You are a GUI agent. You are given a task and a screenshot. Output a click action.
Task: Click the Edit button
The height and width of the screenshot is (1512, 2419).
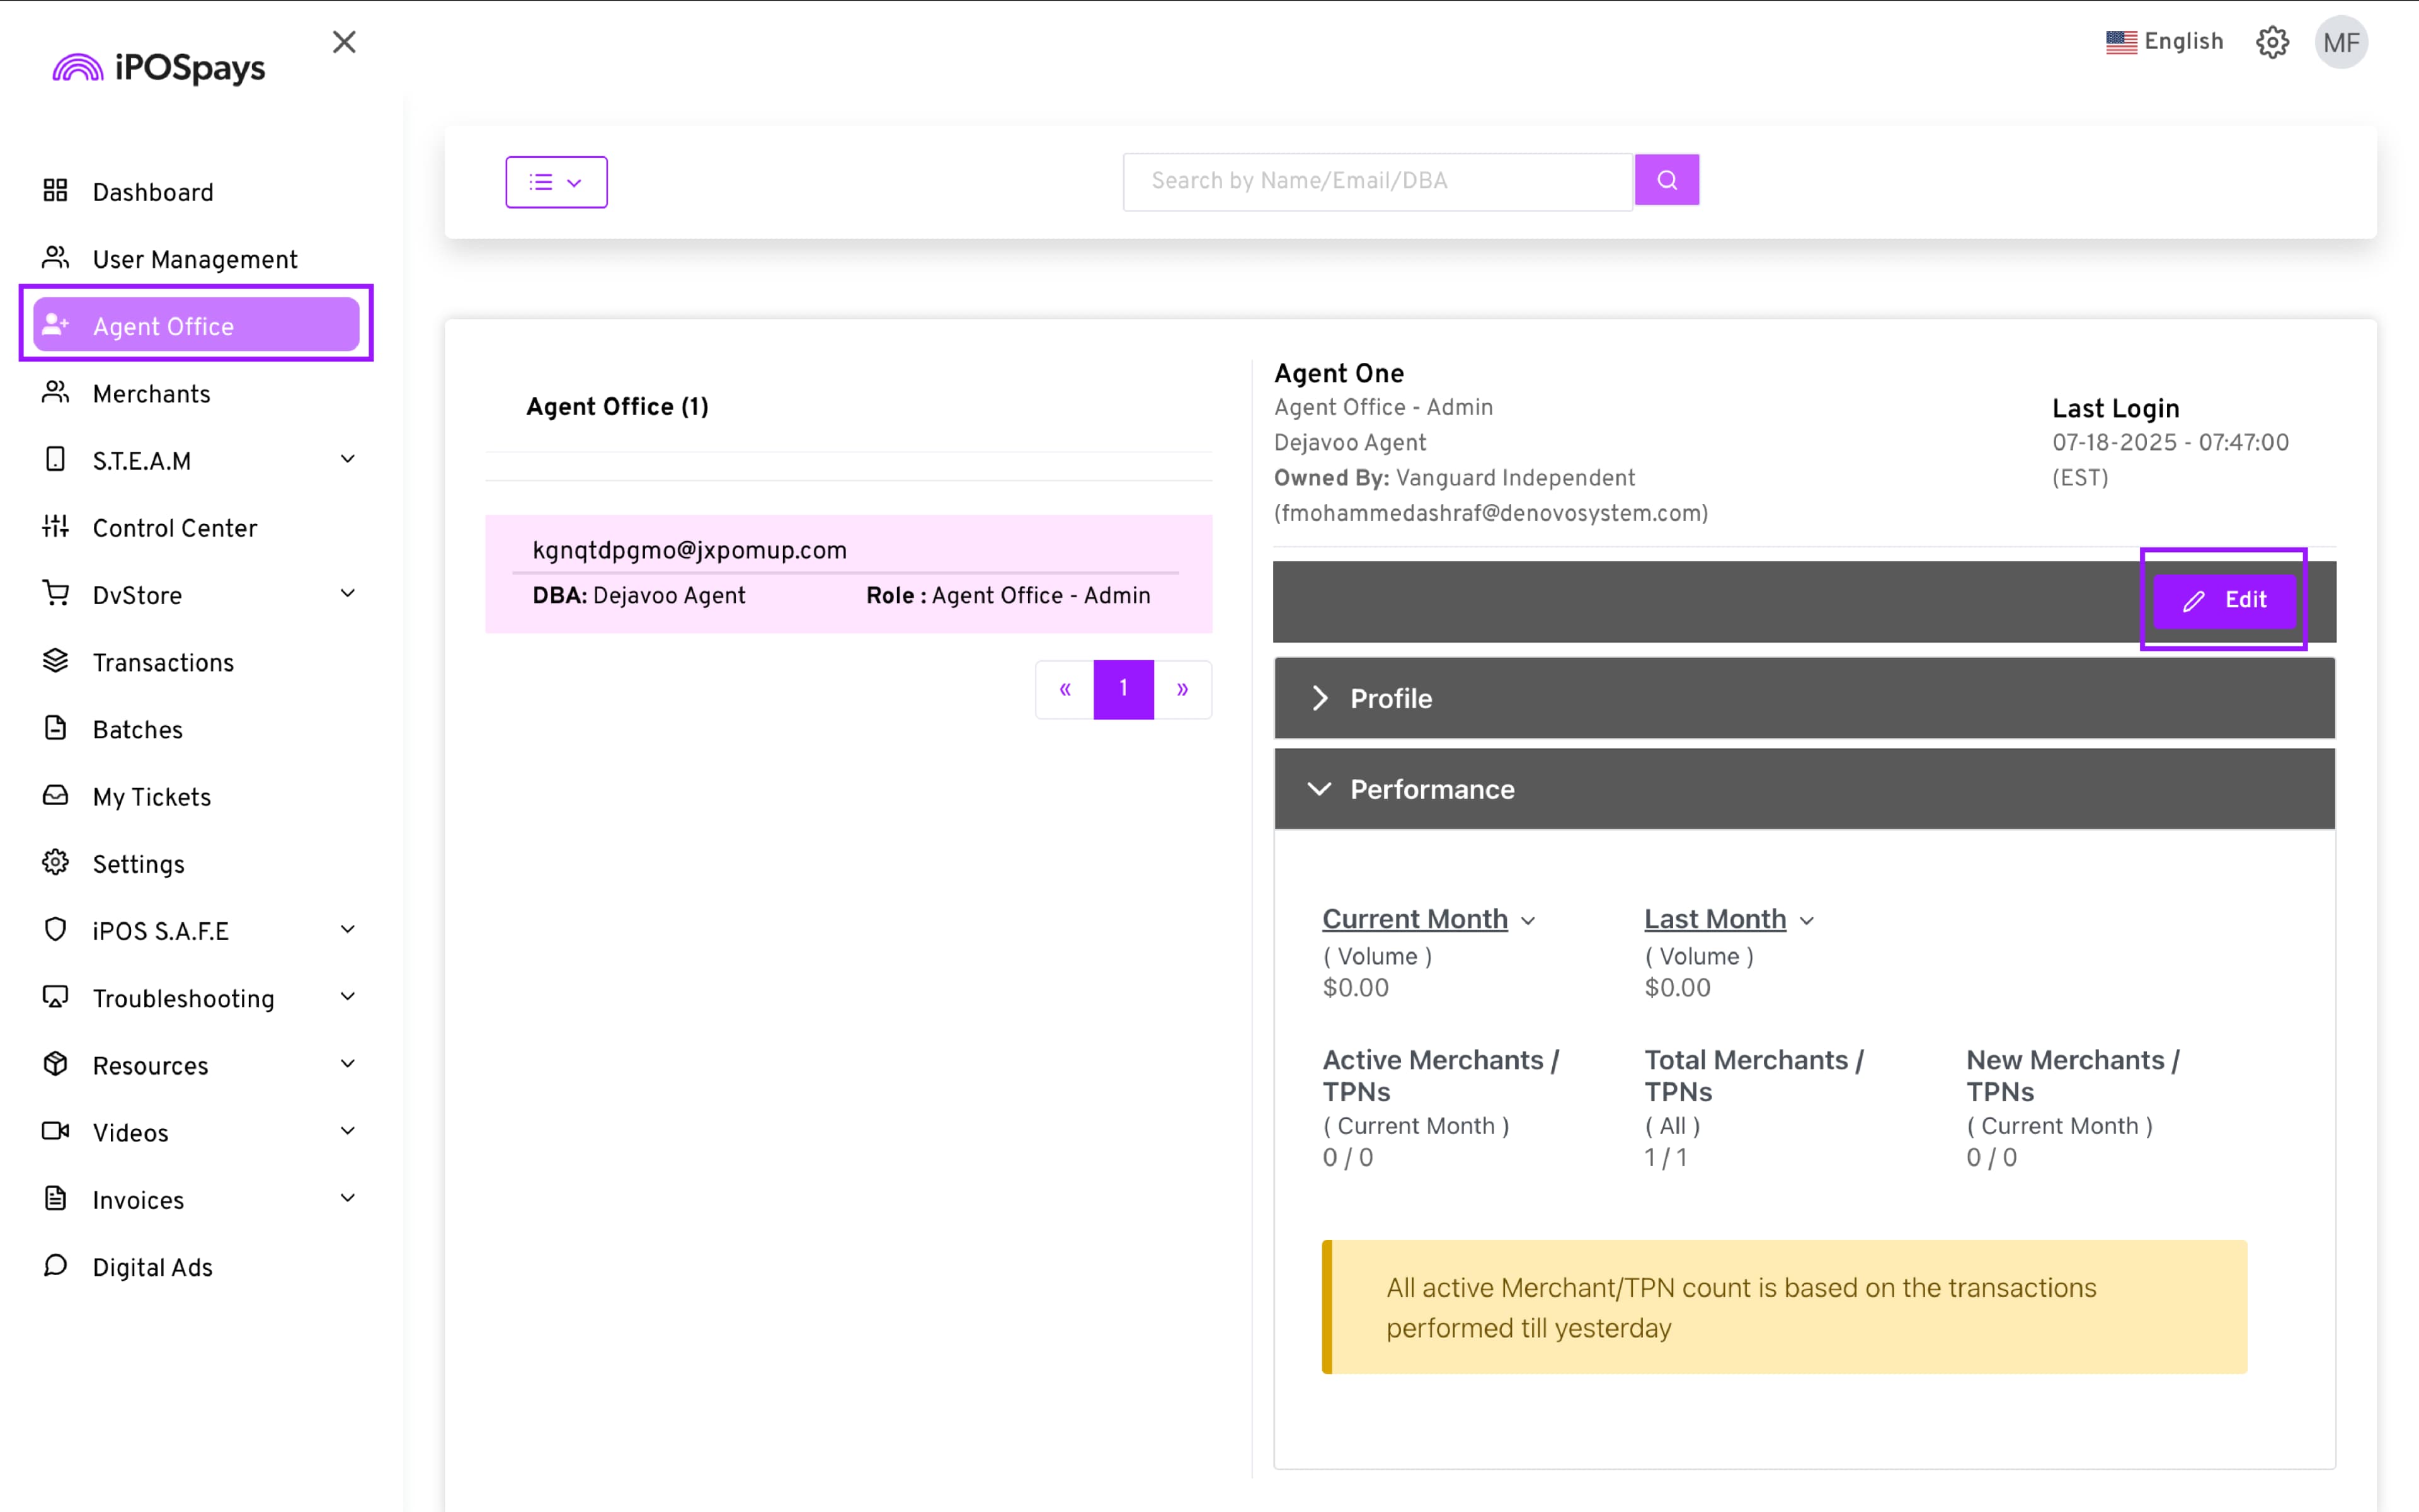(2224, 600)
